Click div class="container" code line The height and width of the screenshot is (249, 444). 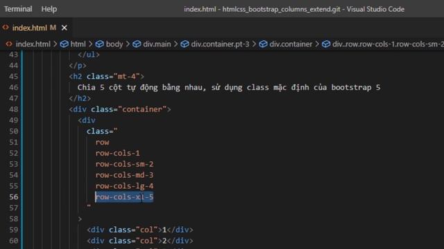(x=120, y=109)
